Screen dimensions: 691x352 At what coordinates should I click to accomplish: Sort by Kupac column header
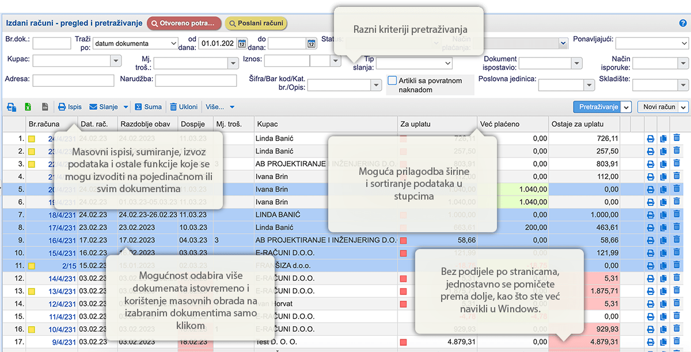326,124
